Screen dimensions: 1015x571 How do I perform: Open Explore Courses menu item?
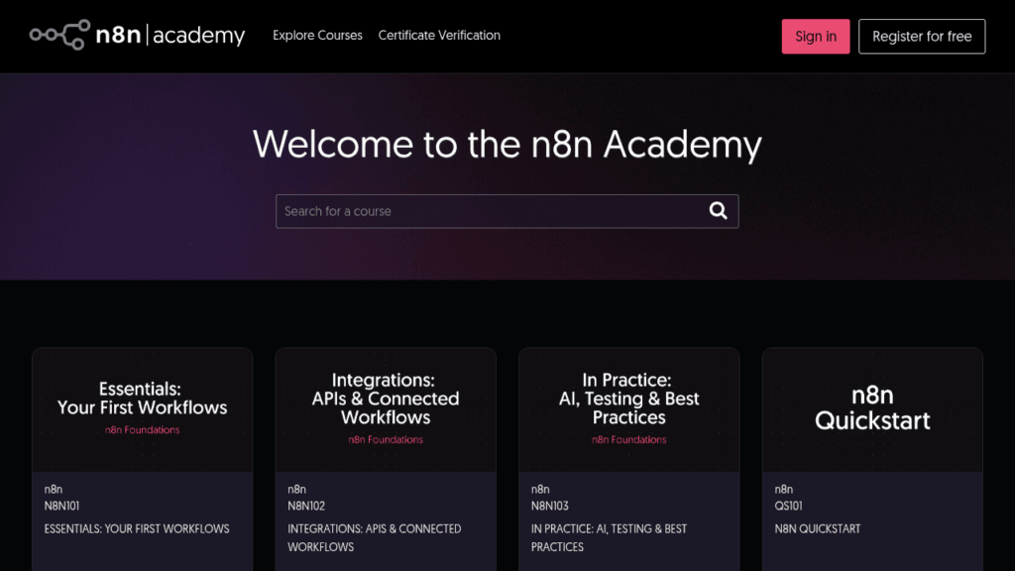(x=317, y=35)
